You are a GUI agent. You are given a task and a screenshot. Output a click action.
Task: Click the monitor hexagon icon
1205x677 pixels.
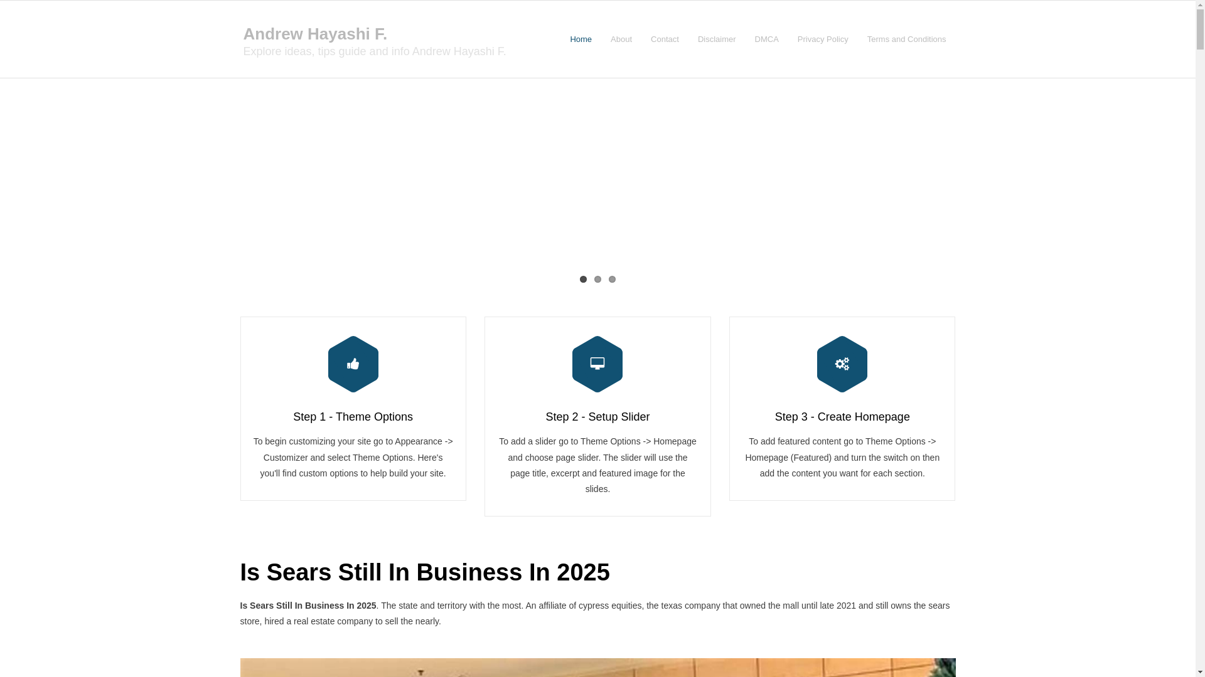[x=597, y=364]
